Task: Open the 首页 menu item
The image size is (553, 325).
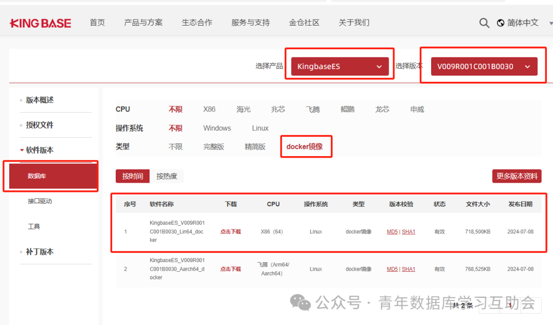Action: (x=97, y=23)
